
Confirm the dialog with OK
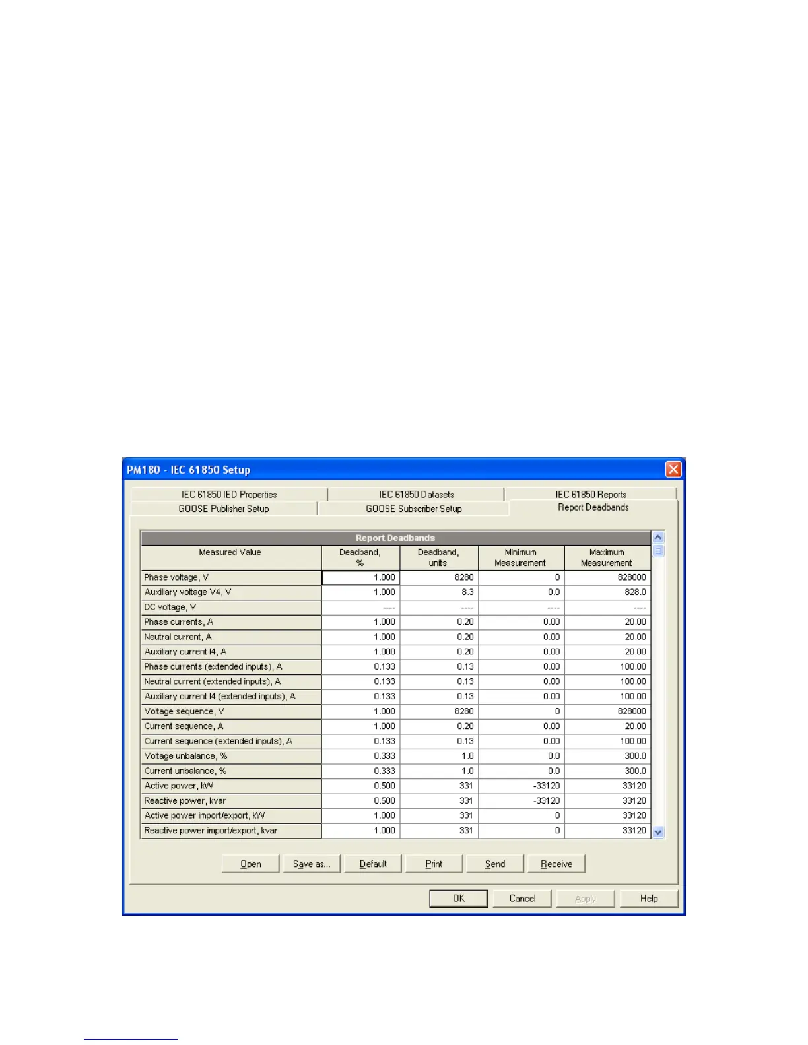pyautogui.click(x=459, y=898)
